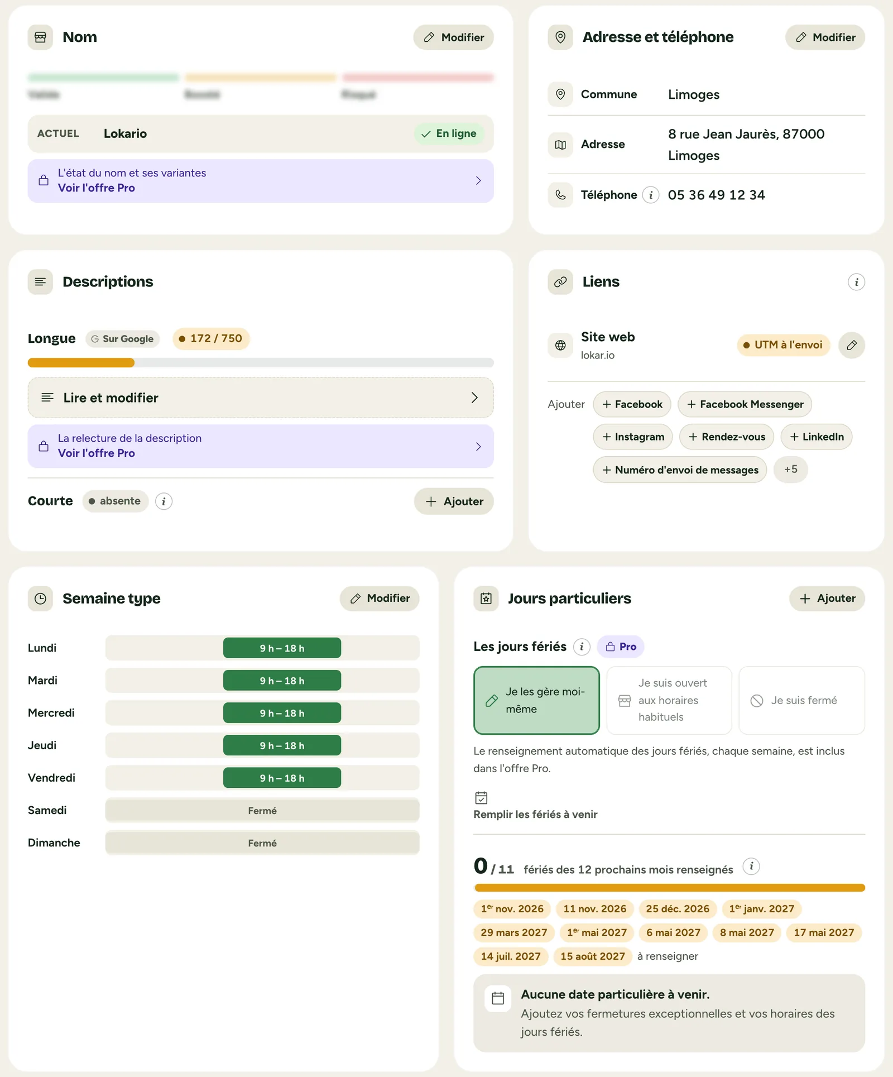Open the info icon in the Liens header

(856, 282)
